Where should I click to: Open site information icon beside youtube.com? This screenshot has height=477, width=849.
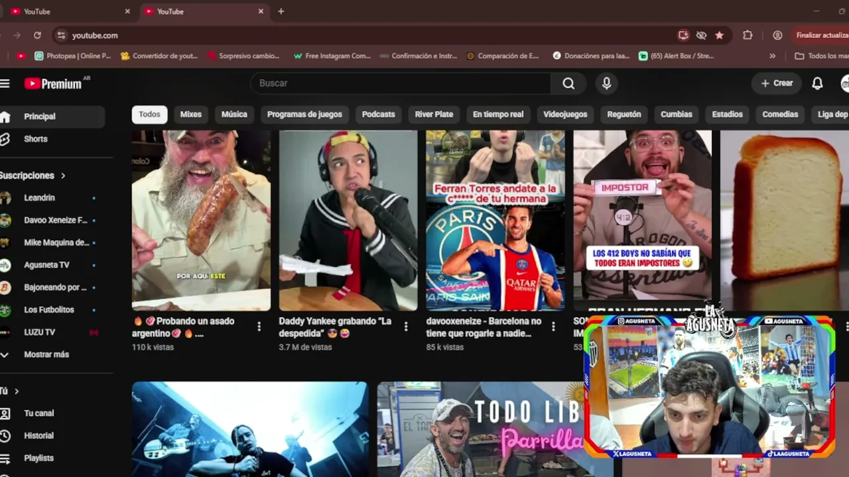click(x=61, y=35)
